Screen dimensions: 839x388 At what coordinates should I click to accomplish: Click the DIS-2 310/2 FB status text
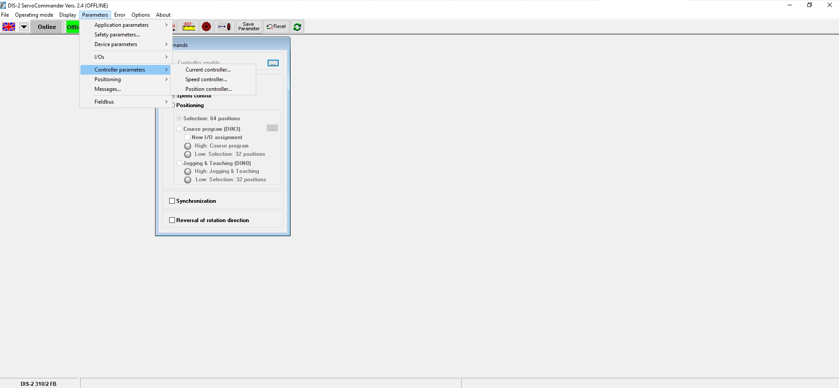pyautogui.click(x=38, y=384)
